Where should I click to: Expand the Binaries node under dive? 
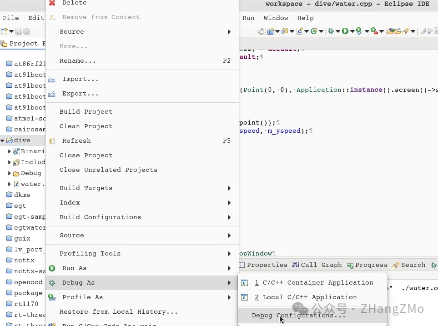point(9,151)
